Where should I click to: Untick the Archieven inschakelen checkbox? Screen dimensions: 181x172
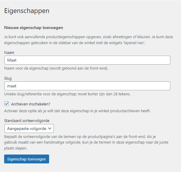[x=7, y=104]
